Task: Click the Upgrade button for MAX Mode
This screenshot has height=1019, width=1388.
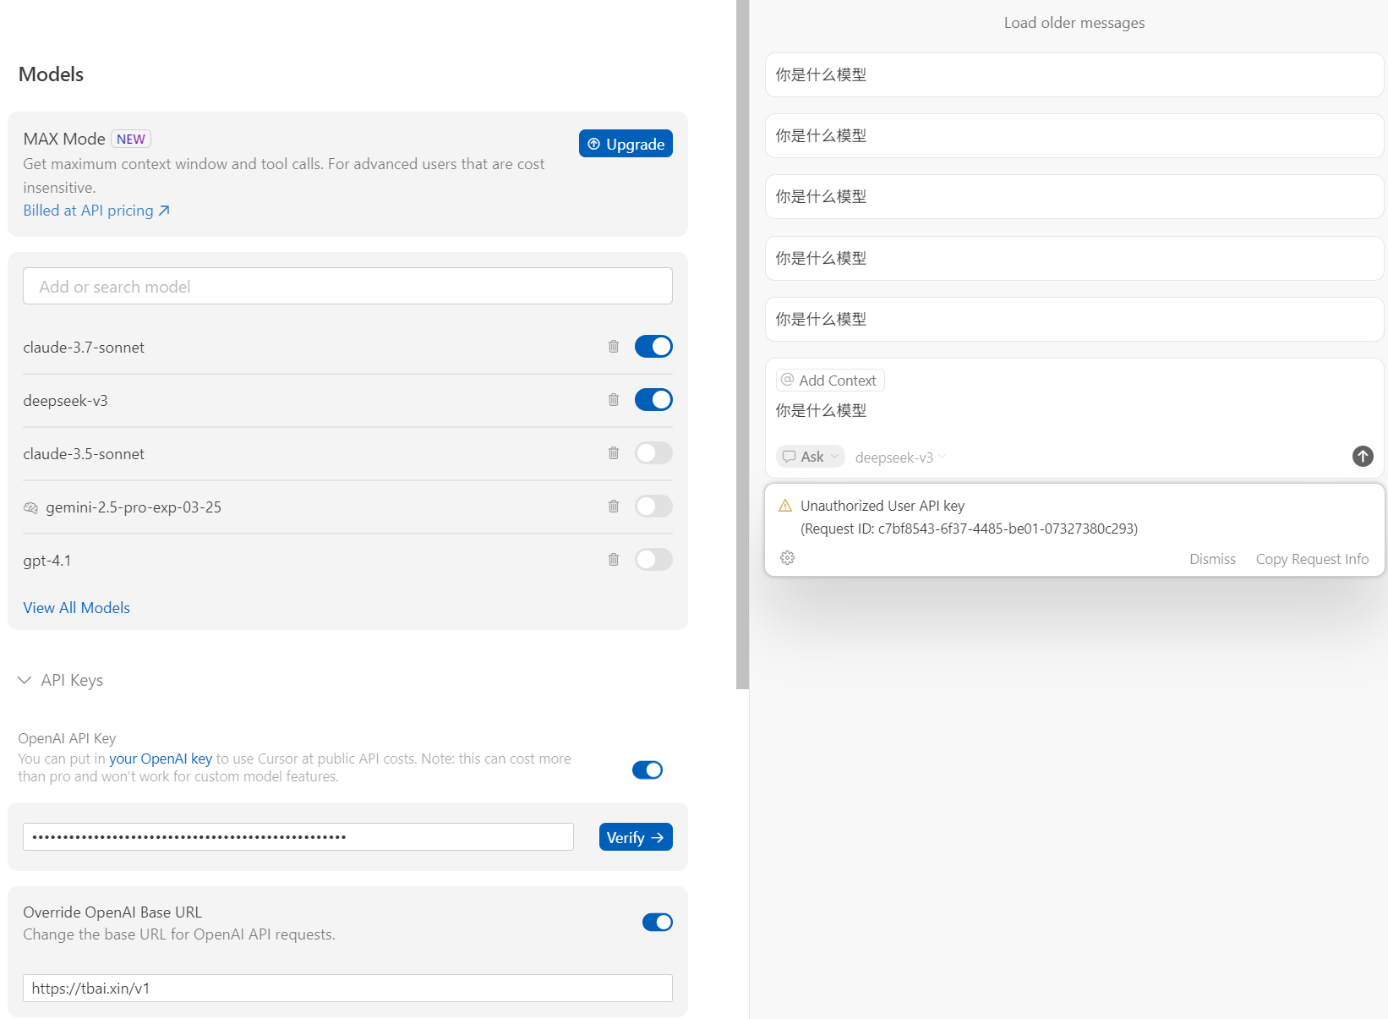Action: click(626, 144)
